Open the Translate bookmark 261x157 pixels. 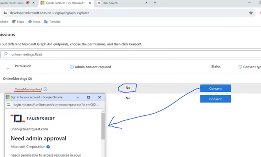[52, 22]
